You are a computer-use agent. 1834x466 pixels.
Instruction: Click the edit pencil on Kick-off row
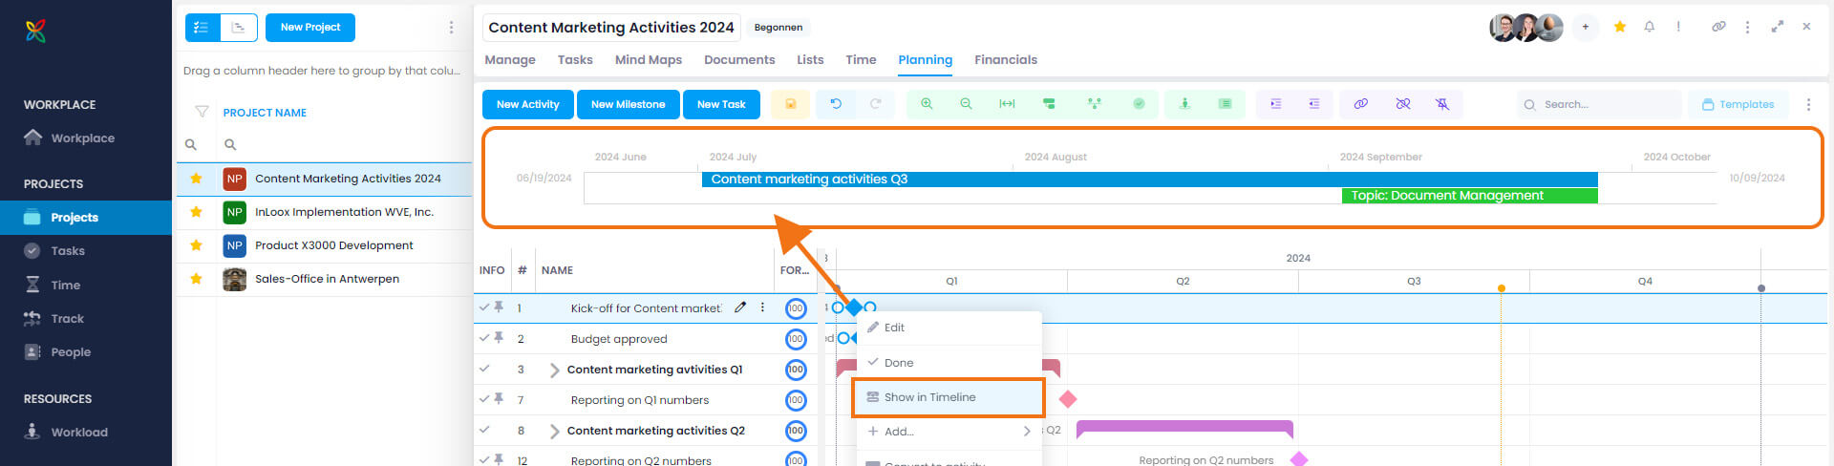pyautogui.click(x=739, y=307)
